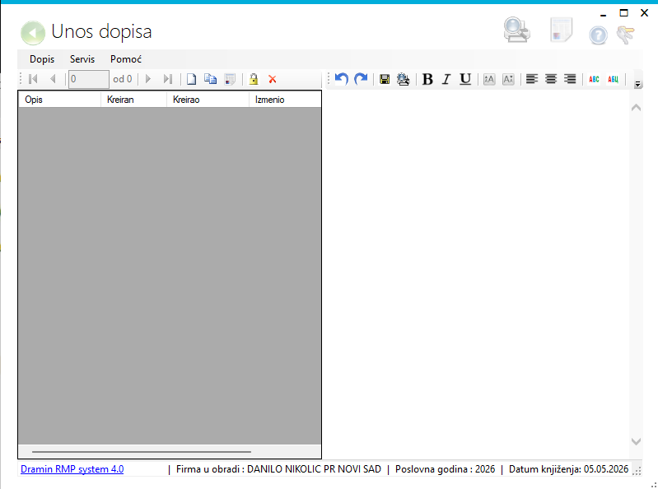658x489 pixels.
Task: Sort by the Kreiran column header
Action: (134, 100)
